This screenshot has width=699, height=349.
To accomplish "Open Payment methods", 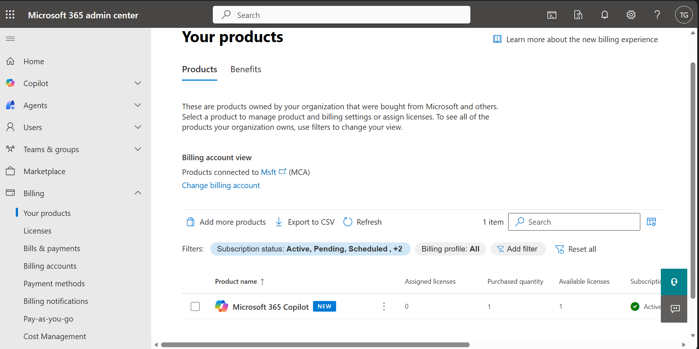I will click(x=54, y=283).
